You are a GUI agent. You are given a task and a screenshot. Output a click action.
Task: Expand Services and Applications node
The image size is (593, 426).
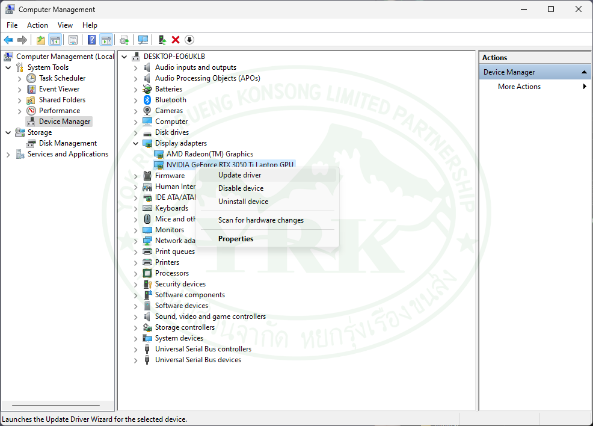8,155
